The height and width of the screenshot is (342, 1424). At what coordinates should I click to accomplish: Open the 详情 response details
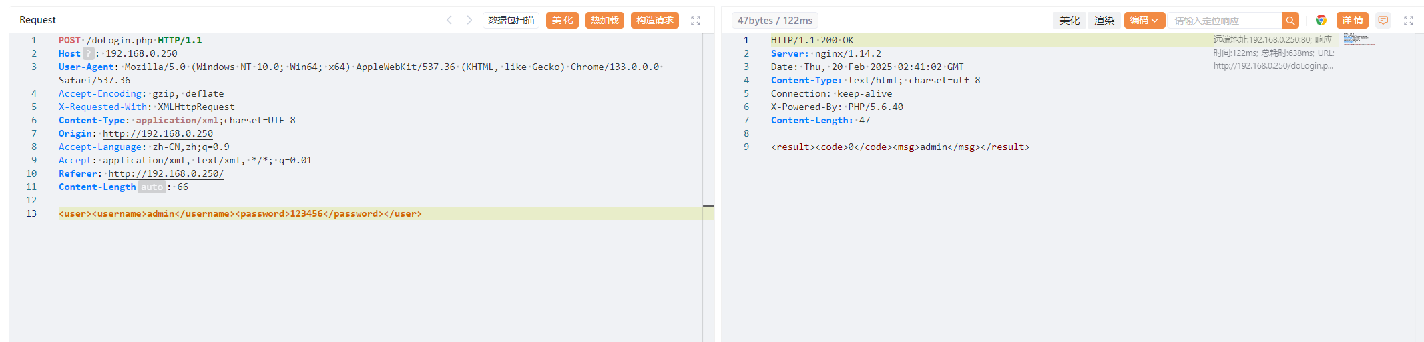1352,21
